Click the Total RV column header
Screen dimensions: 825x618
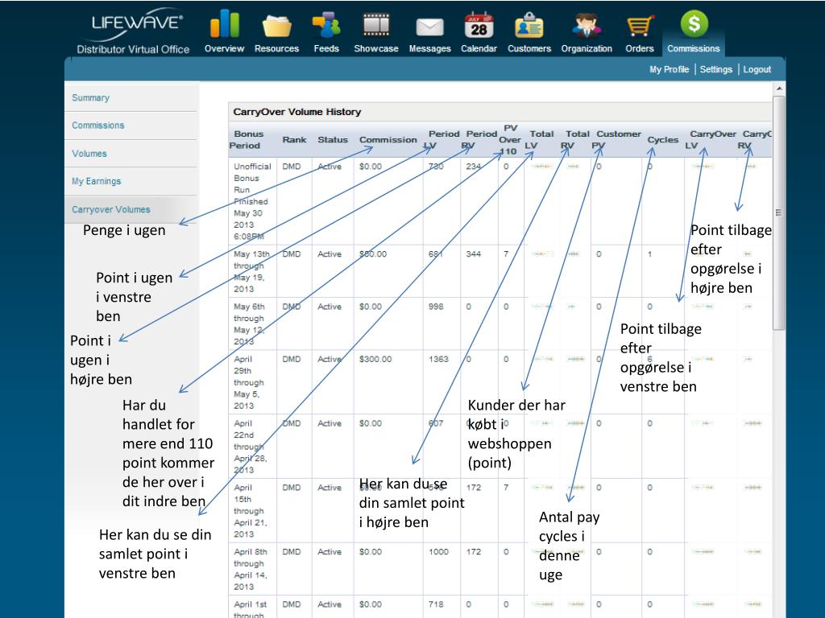tap(575, 140)
